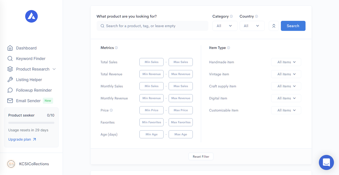This screenshot has height=175, width=339.
Task: Open the Handmade item dropdown
Action: pyautogui.click(x=286, y=62)
